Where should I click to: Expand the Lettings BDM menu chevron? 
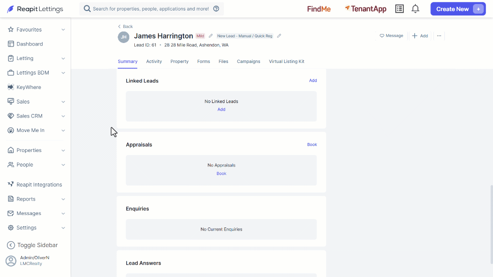63,73
